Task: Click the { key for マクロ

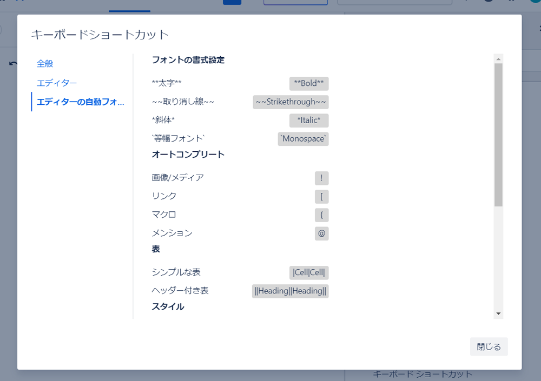Action: (x=321, y=215)
